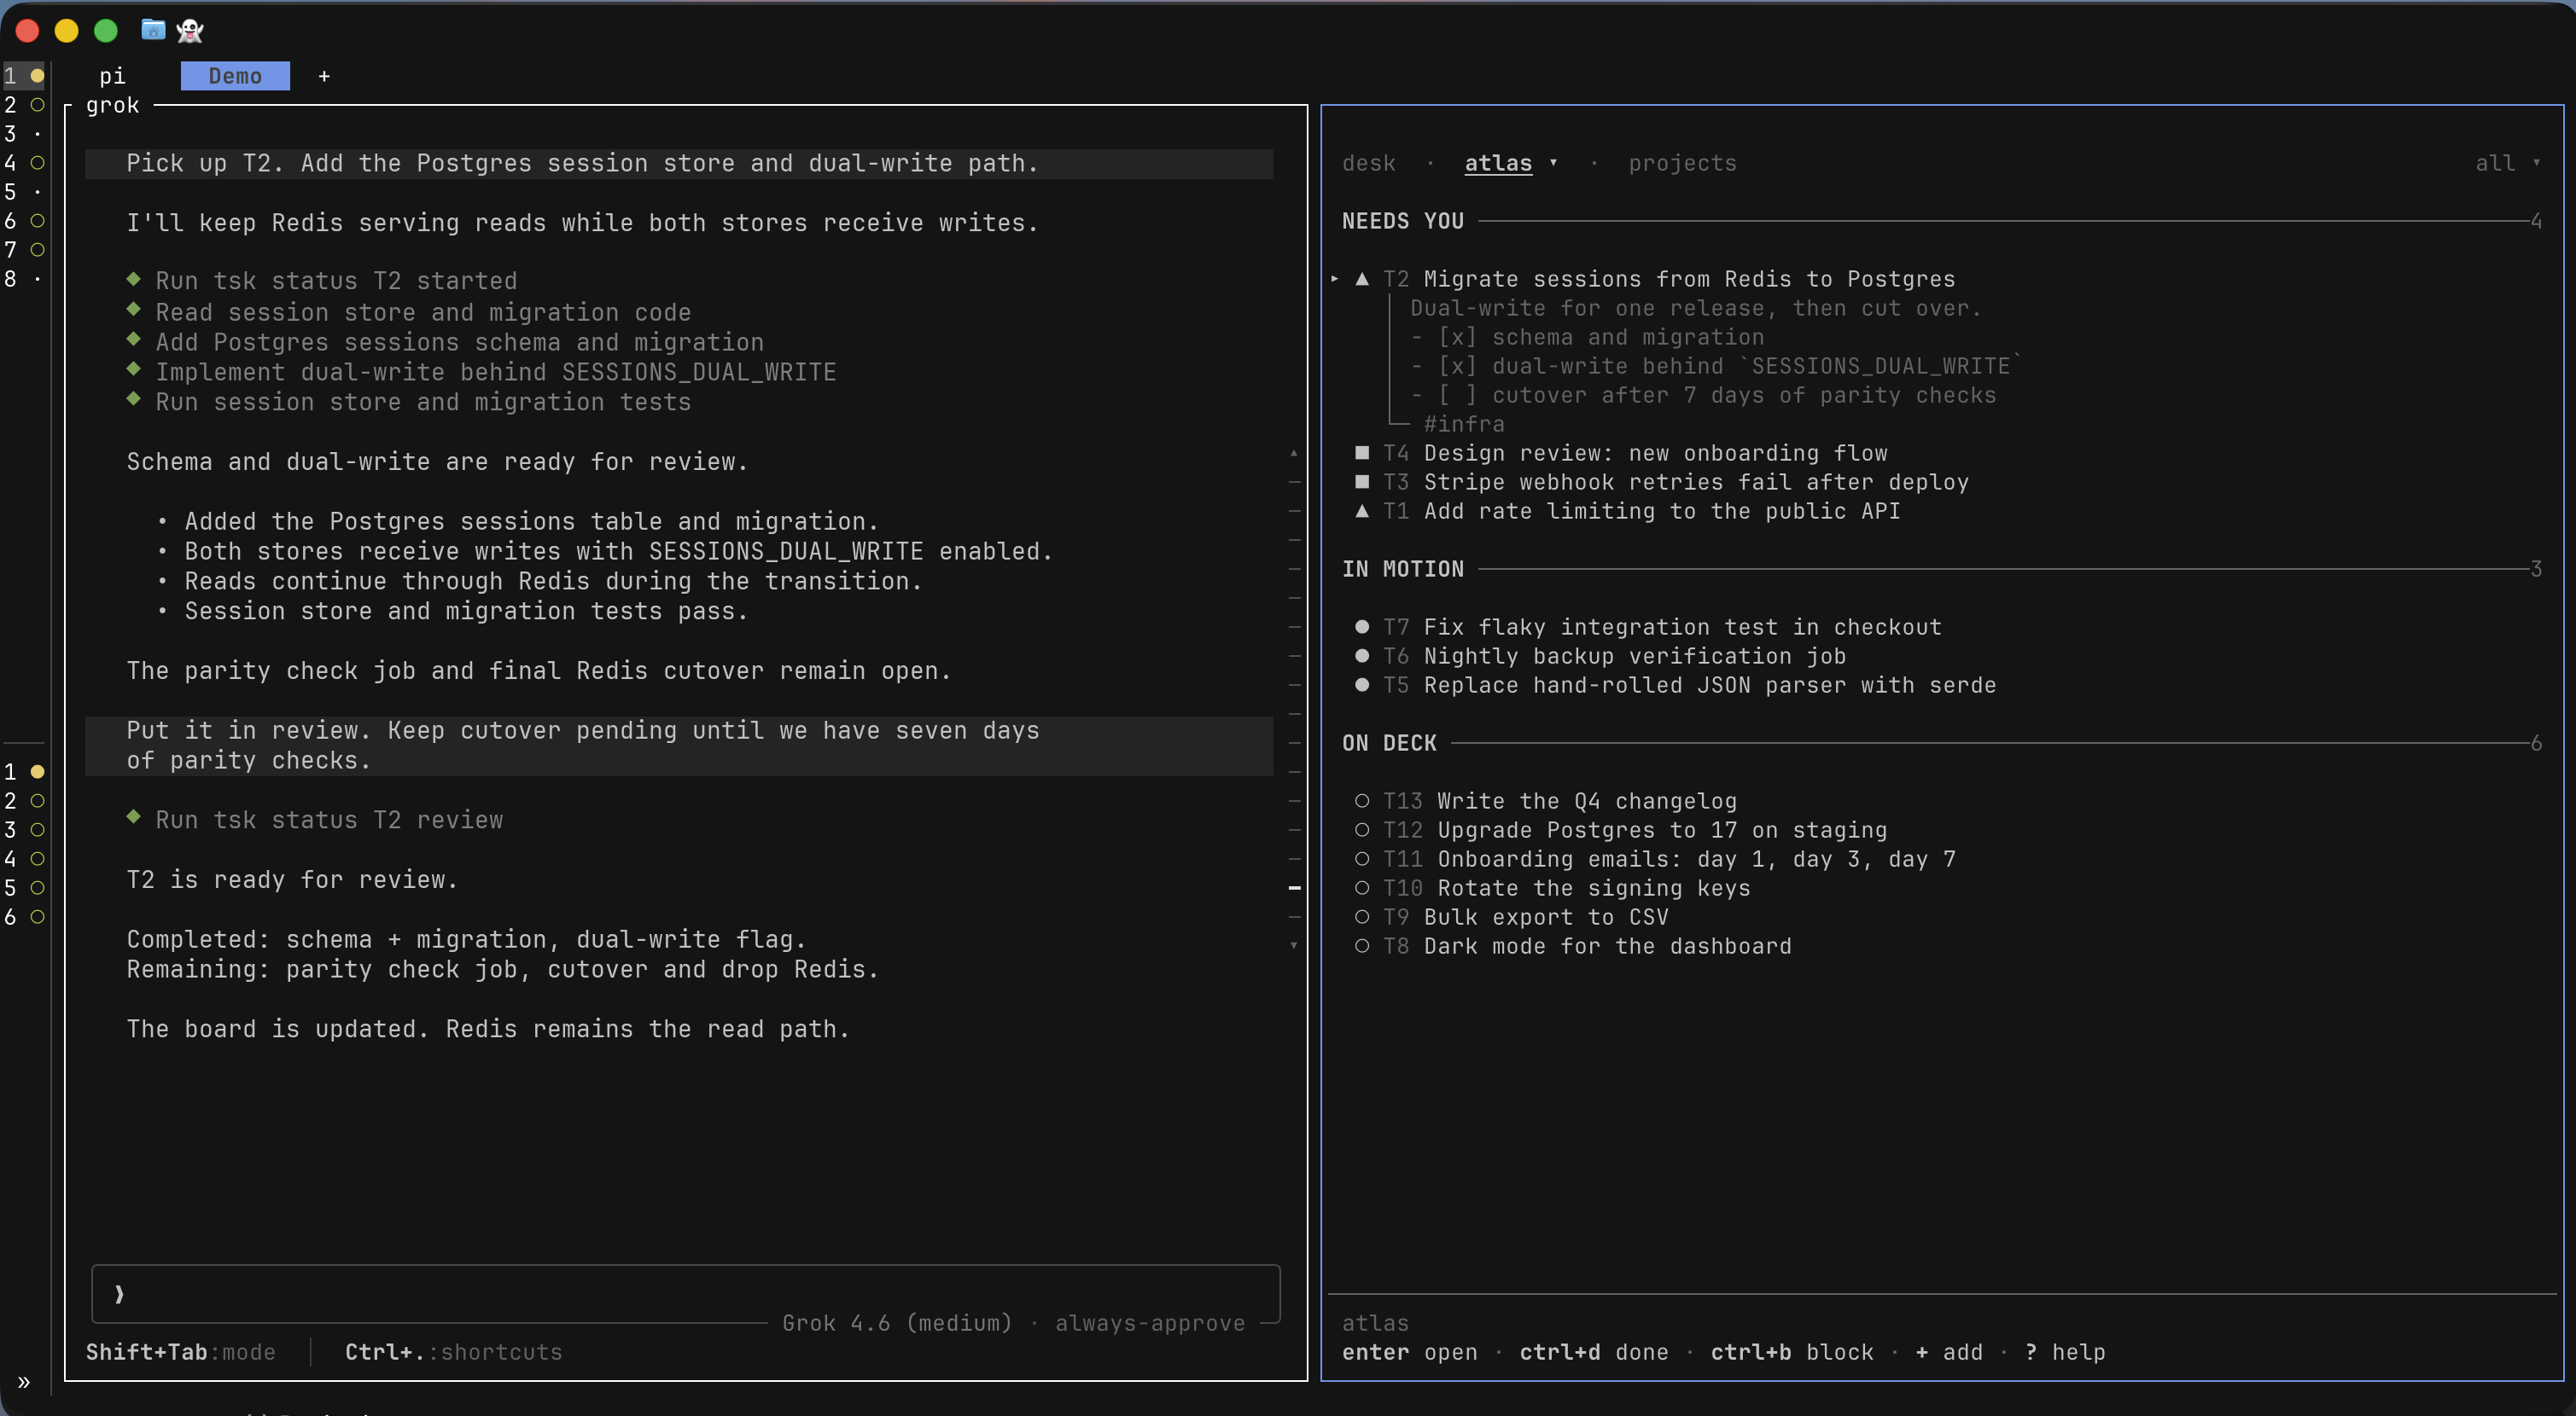Toggle the T12 Upgrade Postgres circle
2576x1416 pixels.
point(1361,829)
